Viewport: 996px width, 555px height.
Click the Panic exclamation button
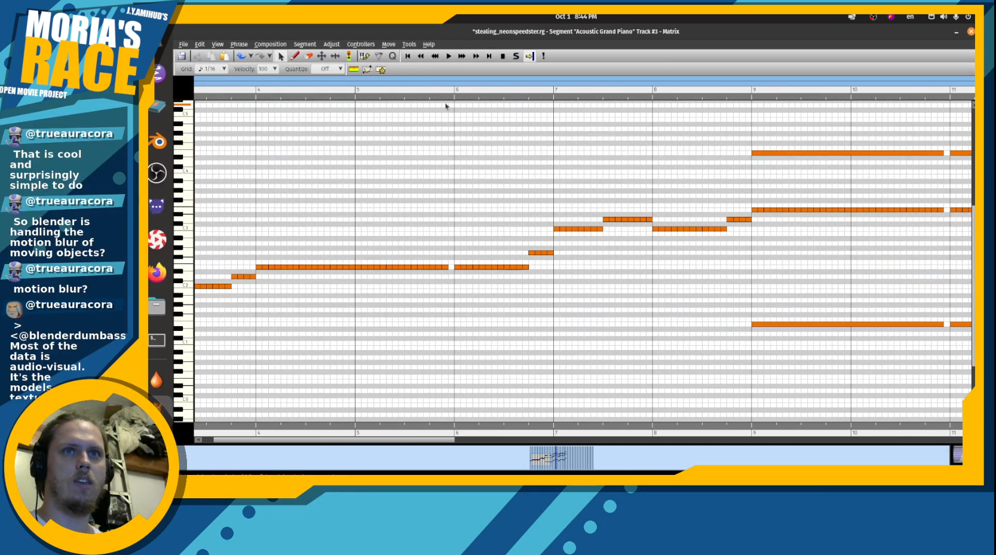[x=543, y=56]
